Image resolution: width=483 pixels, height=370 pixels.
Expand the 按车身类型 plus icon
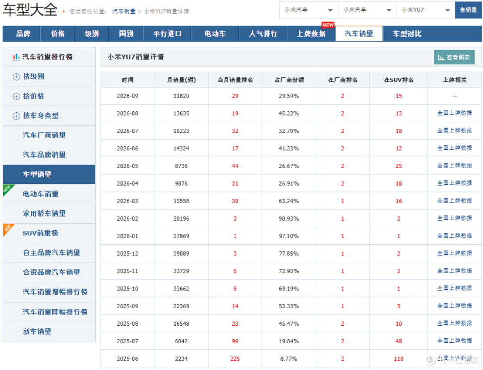pos(17,116)
